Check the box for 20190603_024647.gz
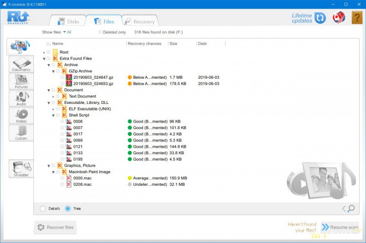Screen dimensions: 366x243 click(x=62, y=78)
